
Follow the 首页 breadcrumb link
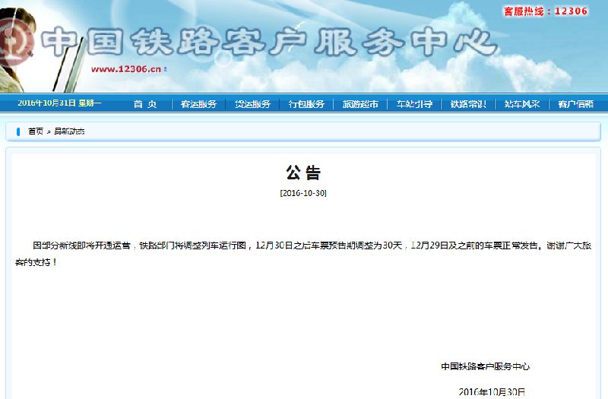click(x=36, y=131)
